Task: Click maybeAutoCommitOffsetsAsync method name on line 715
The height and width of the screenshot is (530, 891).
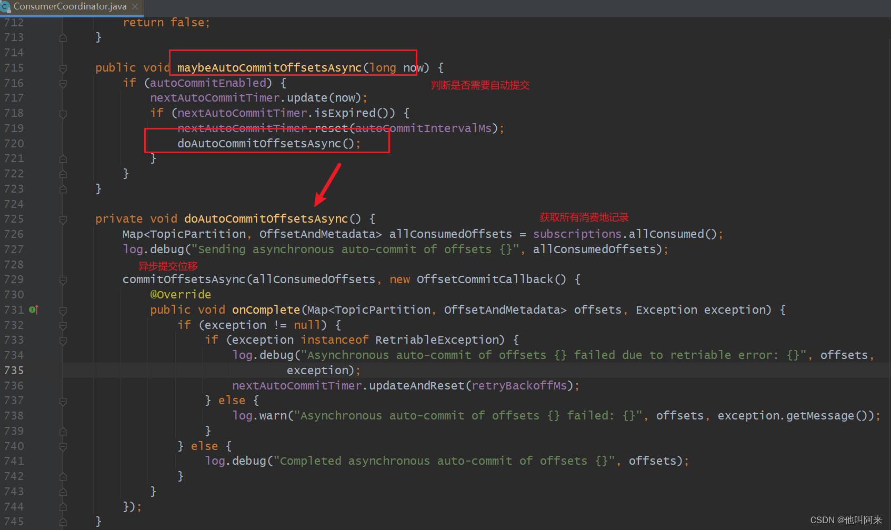Action: point(269,68)
